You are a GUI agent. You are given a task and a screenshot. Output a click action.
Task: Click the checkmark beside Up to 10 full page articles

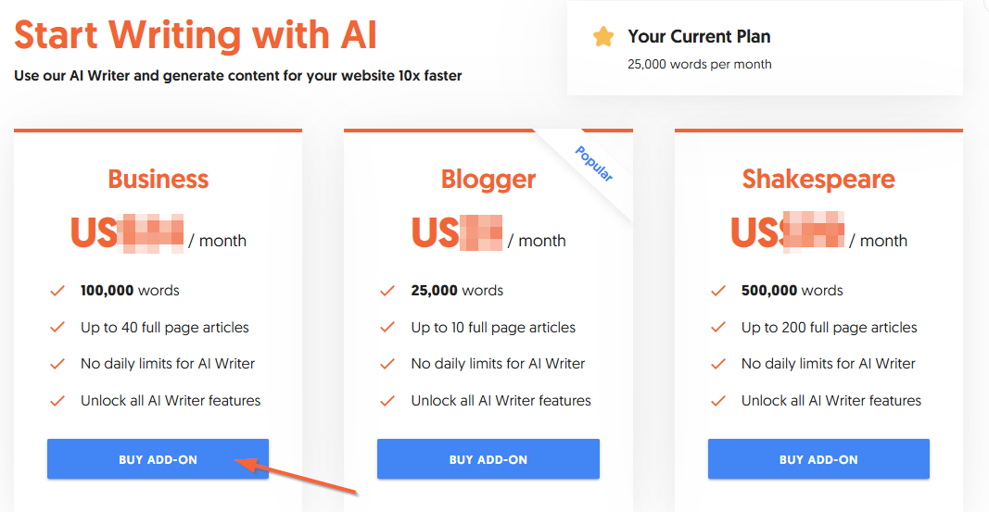tap(387, 328)
